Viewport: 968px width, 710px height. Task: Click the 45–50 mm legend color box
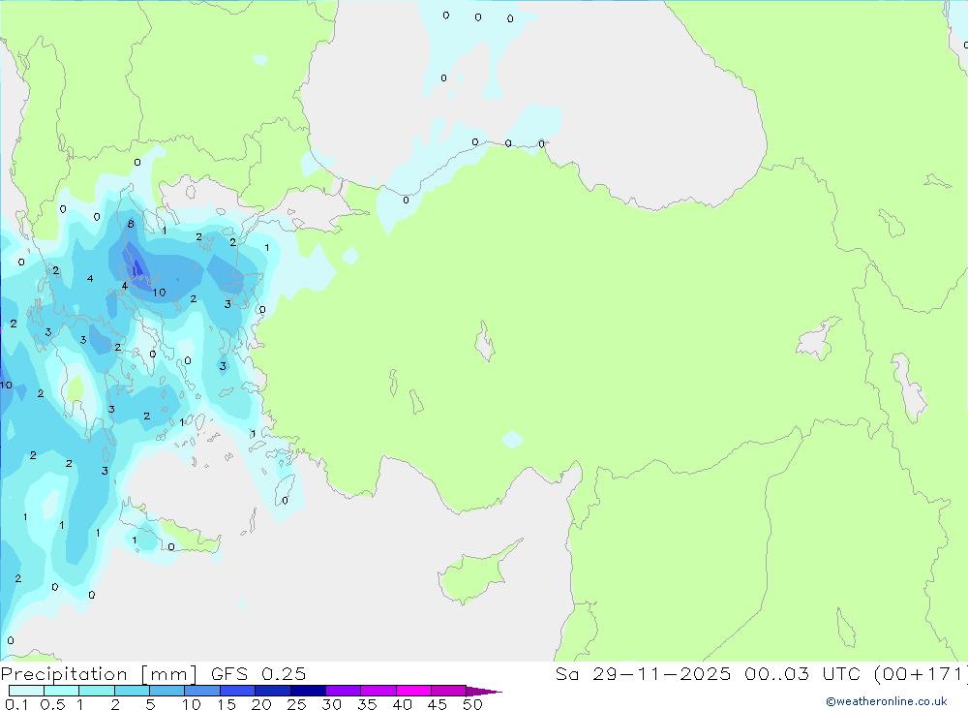[x=449, y=691]
